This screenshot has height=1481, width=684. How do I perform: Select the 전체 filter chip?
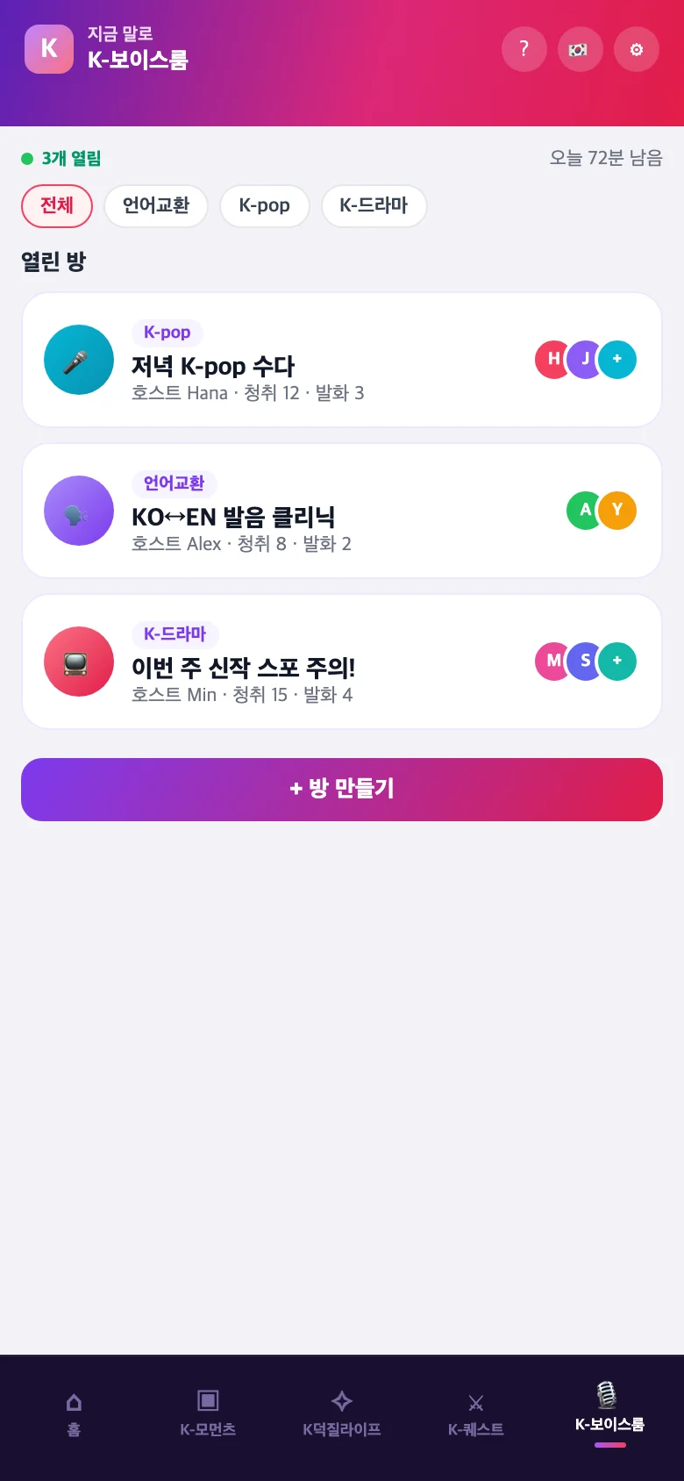click(57, 205)
